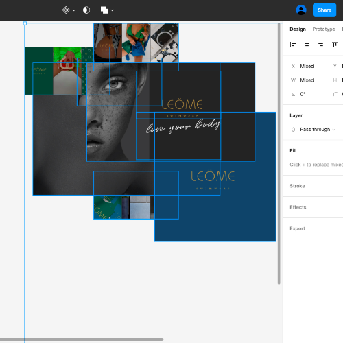343x343 pixels.
Task: Click the vertical canvas scrollbar
Action: pyautogui.click(x=279, y=153)
